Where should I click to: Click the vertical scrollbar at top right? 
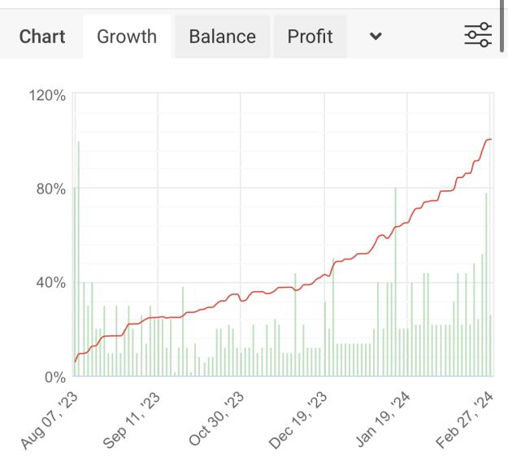click(x=501, y=26)
